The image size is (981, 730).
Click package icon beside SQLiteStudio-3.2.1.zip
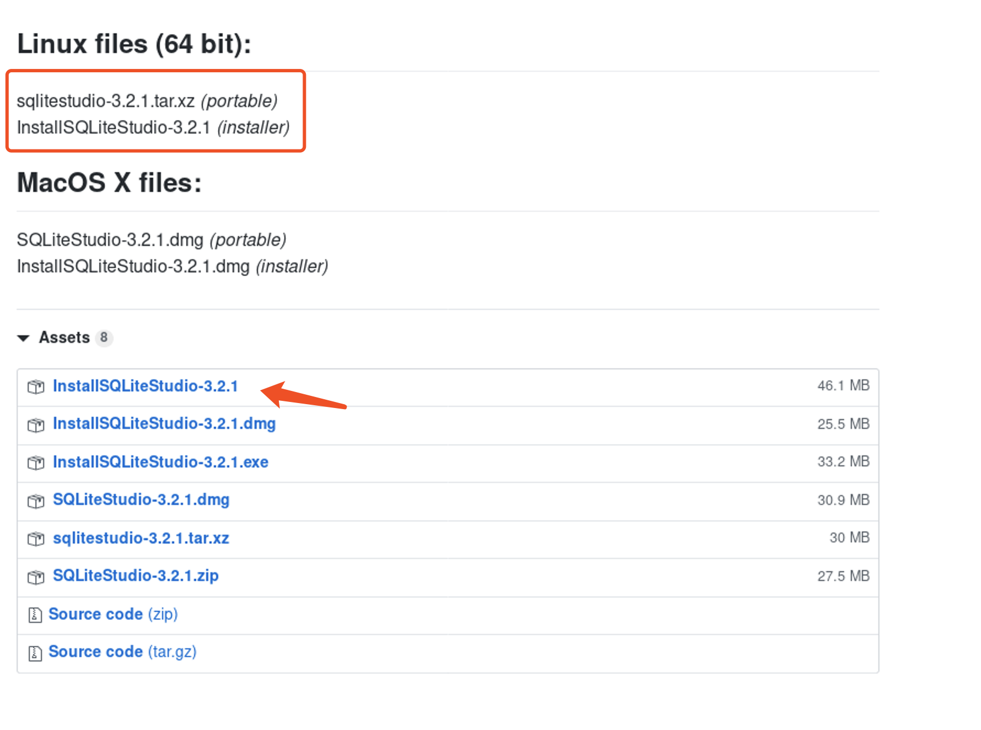(36, 577)
